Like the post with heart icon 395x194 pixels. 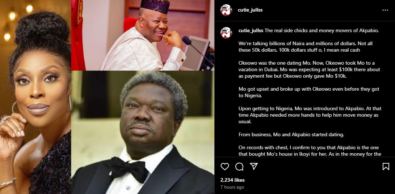[x=225, y=166]
